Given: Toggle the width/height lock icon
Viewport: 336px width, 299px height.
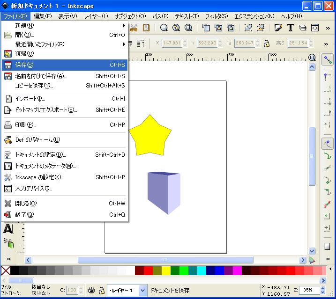Looking at the screenshot, I should 266,44.
